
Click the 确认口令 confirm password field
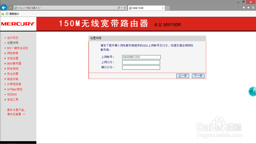141,67
